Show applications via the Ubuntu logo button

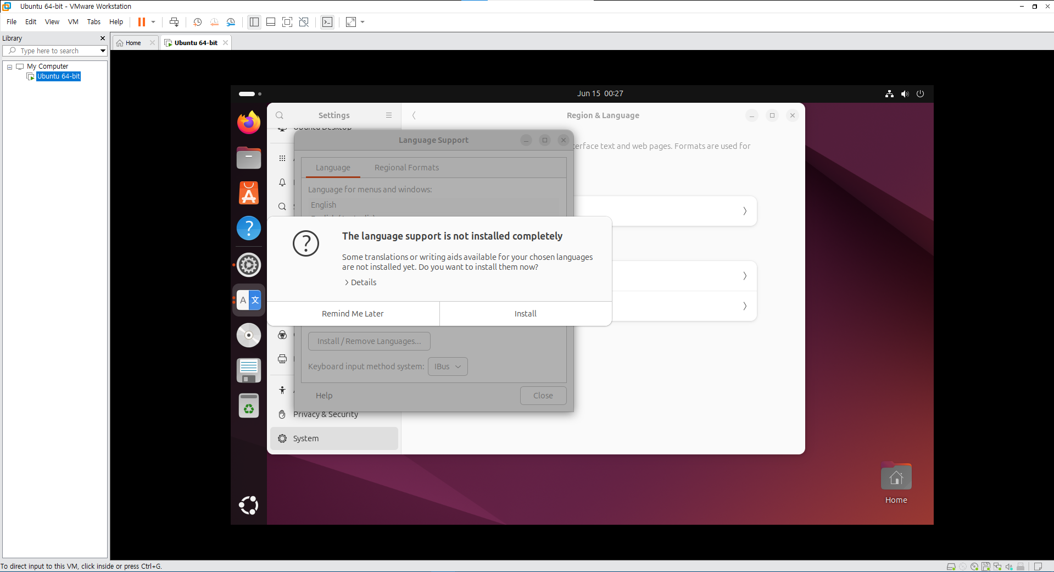point(249,505)
